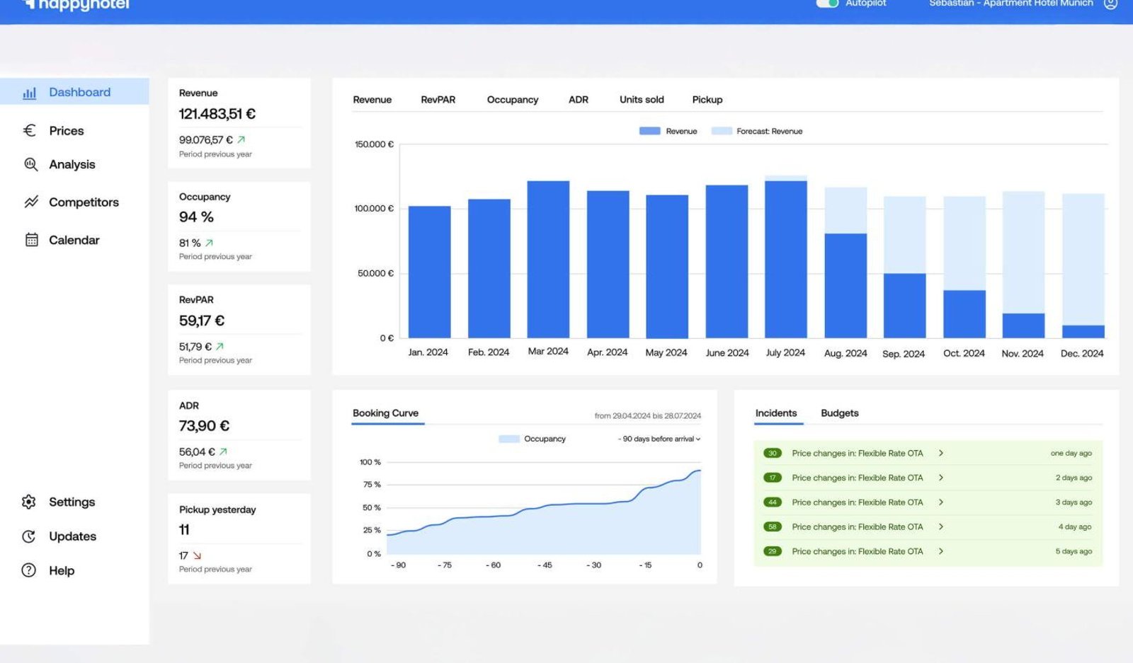1133x663 pixels.
Task: Toggle the Autopilot switch
Action: 827,3
